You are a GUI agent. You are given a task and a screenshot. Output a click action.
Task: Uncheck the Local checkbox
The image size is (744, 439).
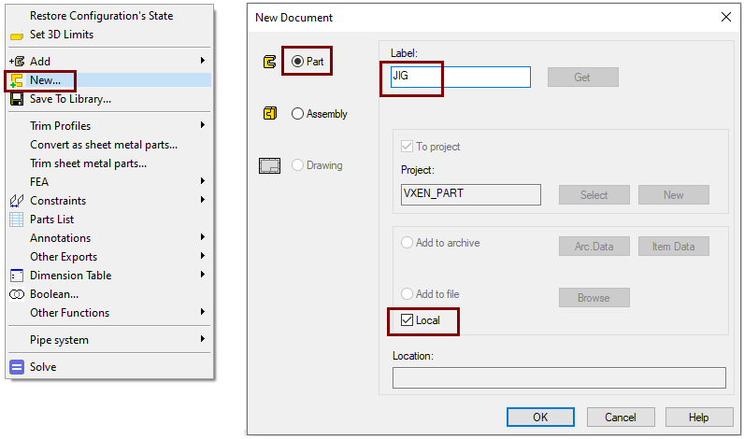coord(407,320)
